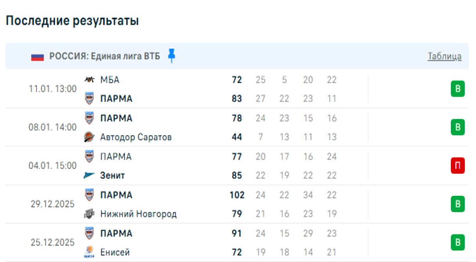This screenshot has width=476, height=262.
Task: Open the Таблица standings link
Action: pos(444,56)
